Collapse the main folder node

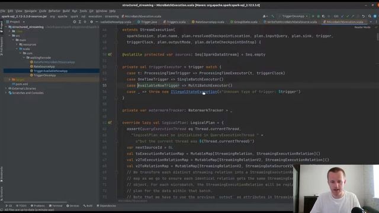(13, 40)
